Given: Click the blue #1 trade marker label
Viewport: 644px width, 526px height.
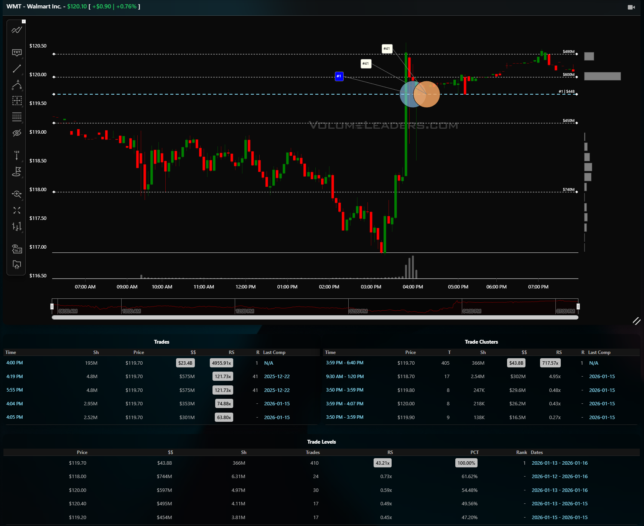Looking at the screenshot, I should tap(339, 76).
